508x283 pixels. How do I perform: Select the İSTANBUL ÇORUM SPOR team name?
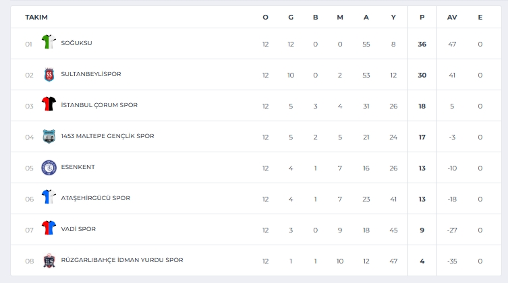pos(99,105)
